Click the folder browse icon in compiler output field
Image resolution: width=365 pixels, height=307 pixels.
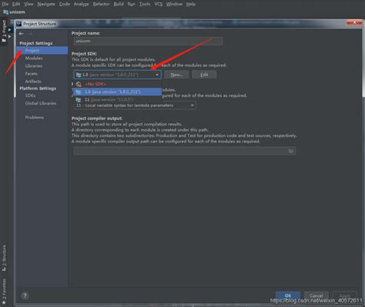tap(291, 151)
